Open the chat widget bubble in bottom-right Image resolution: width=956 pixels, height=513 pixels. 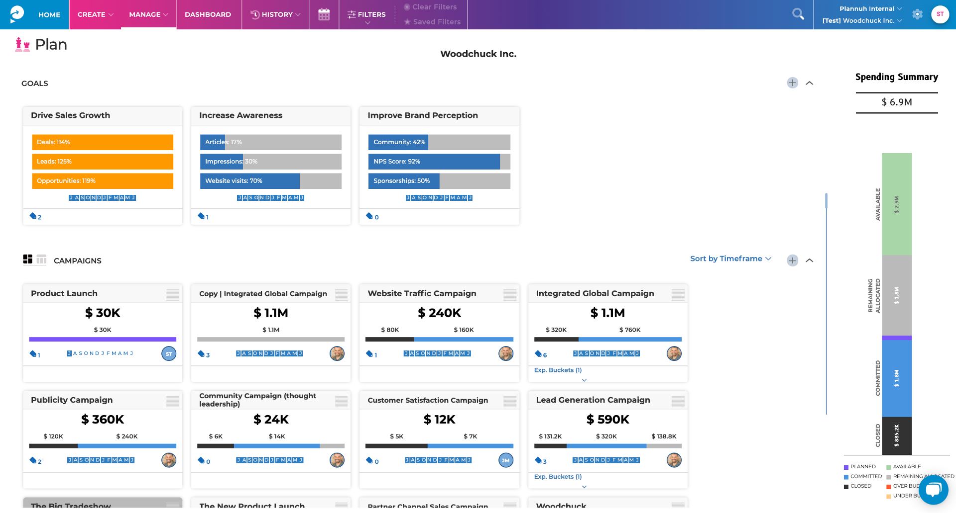[x=934, y=490]
